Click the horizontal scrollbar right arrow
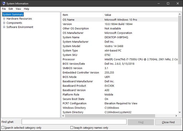This screenshot has height=131, width=183. (x=176, y=116)
